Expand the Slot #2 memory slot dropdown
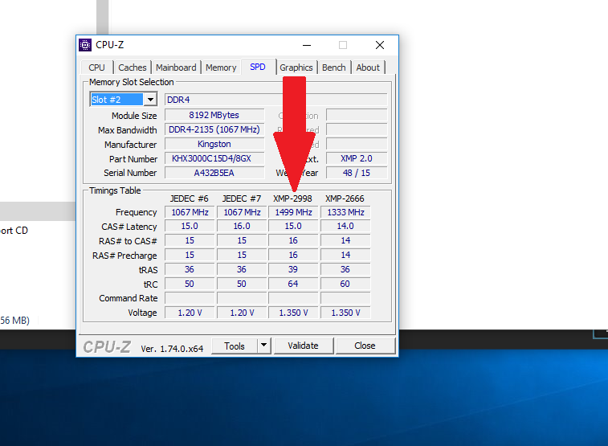The image size is (608, 446). pyautogui.click(x=150, y=100)
